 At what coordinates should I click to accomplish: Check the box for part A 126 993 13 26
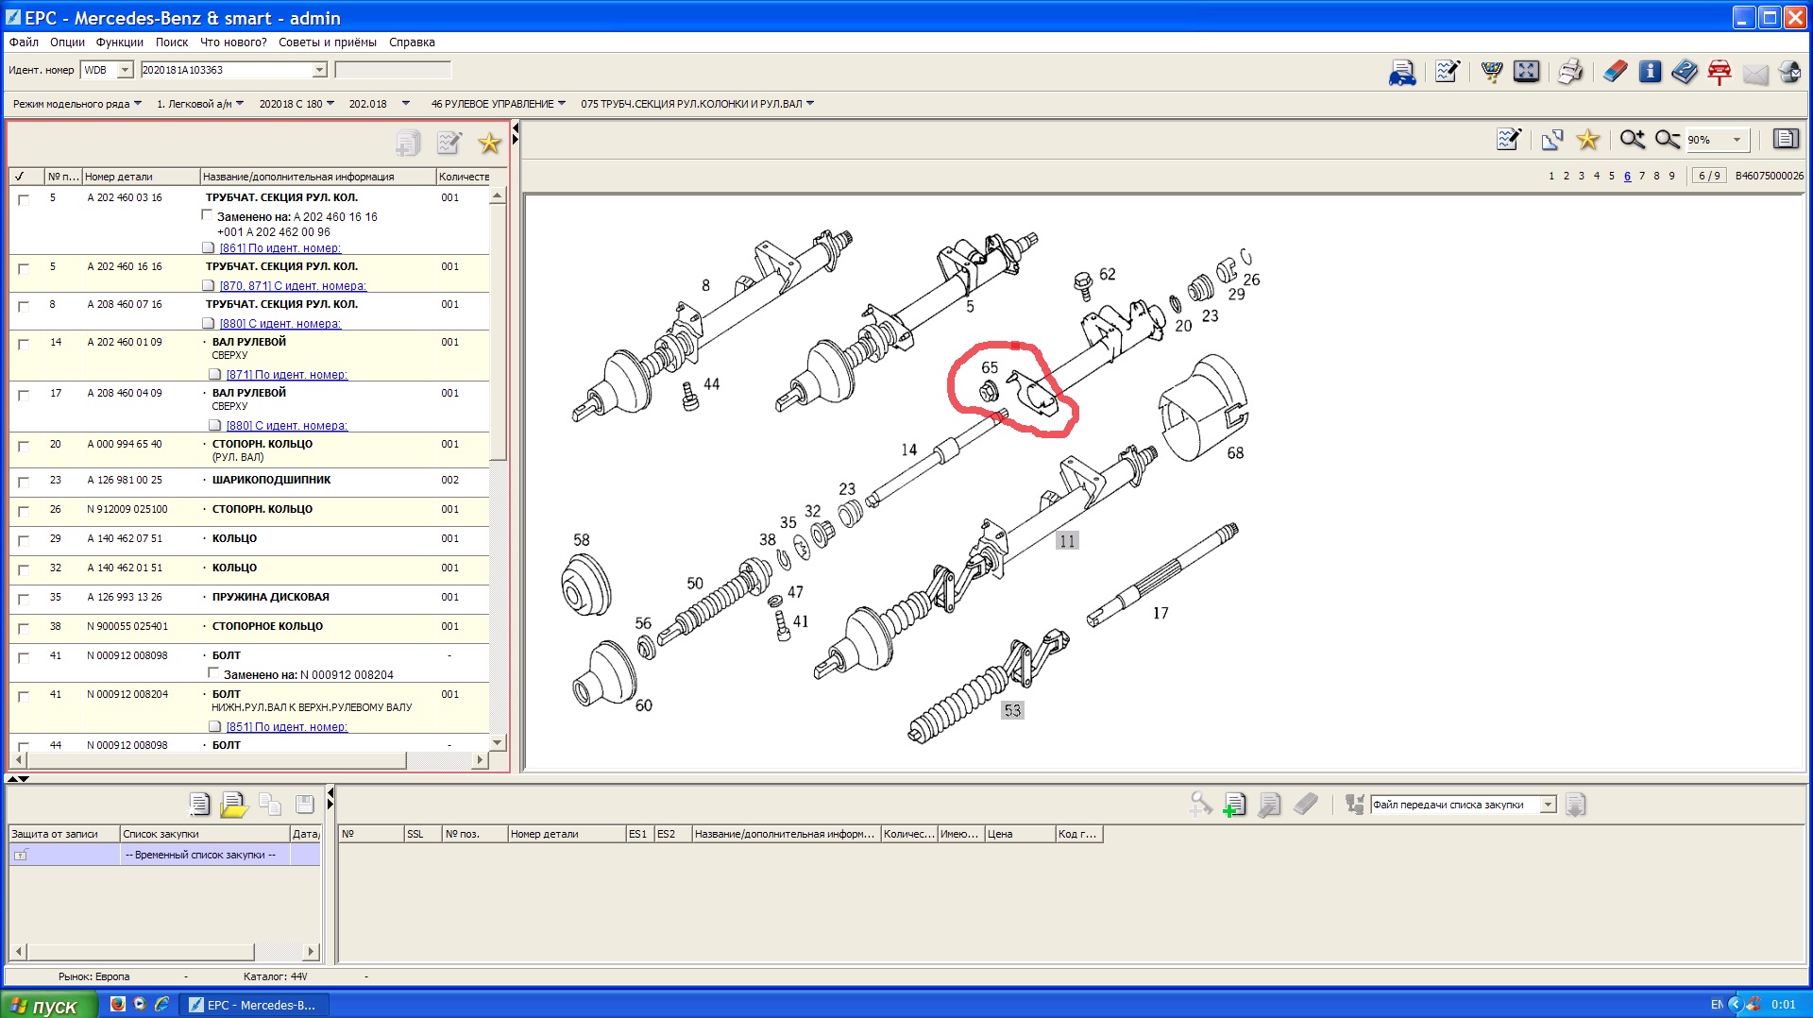click(x=24, y=599)
